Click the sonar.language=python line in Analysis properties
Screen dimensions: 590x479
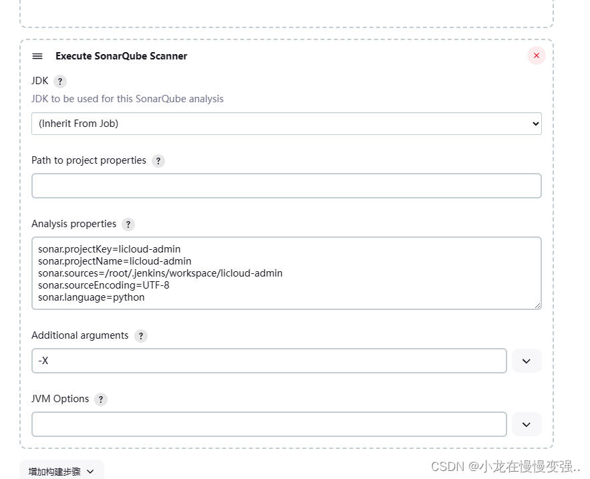[x=91, y=297]
